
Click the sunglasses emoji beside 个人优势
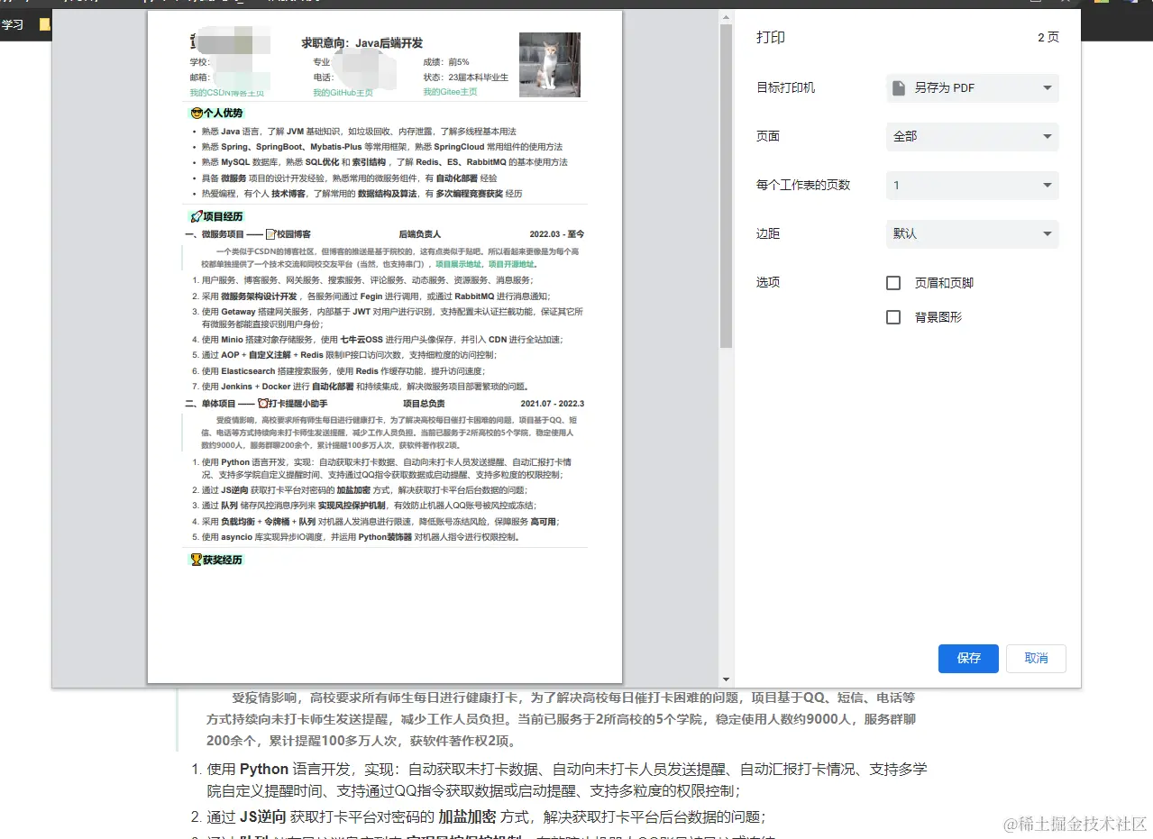click(196, 114)
